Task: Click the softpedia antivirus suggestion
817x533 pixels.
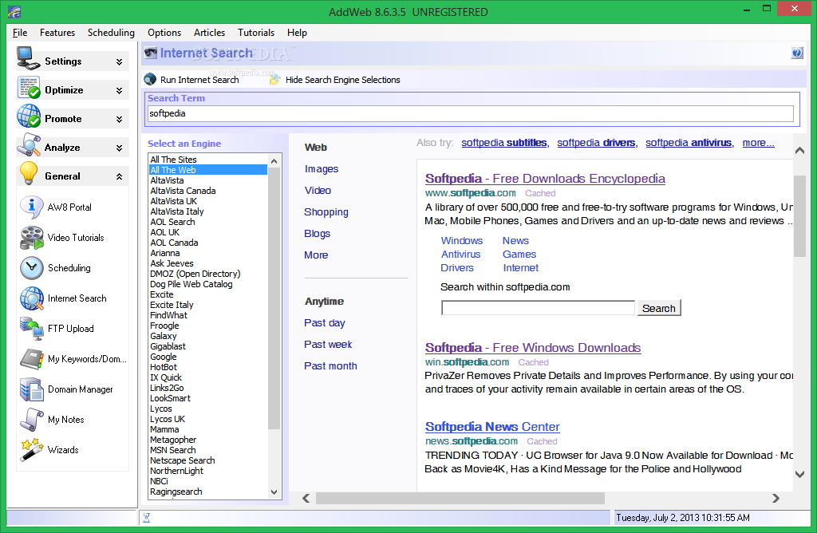Action: (689, 143)
